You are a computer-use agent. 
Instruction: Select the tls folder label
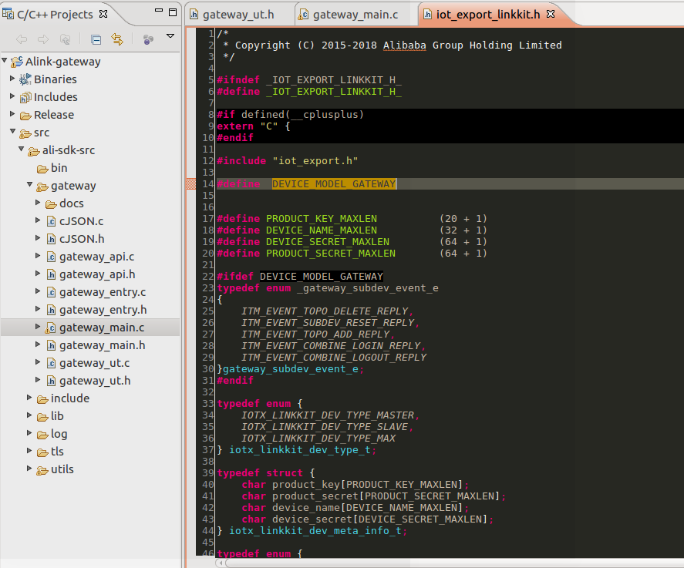point(57,452)
